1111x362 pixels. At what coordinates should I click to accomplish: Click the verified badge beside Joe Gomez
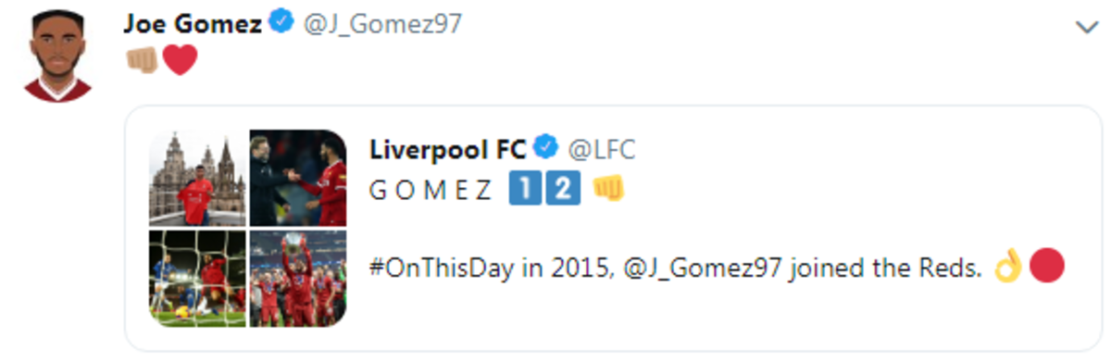[x=281, y=24]
